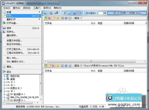The height and width of the screenshot is (110, 149).
Task: Click green up-arrow icon in local files toolbar
Action: coord(46,66)
